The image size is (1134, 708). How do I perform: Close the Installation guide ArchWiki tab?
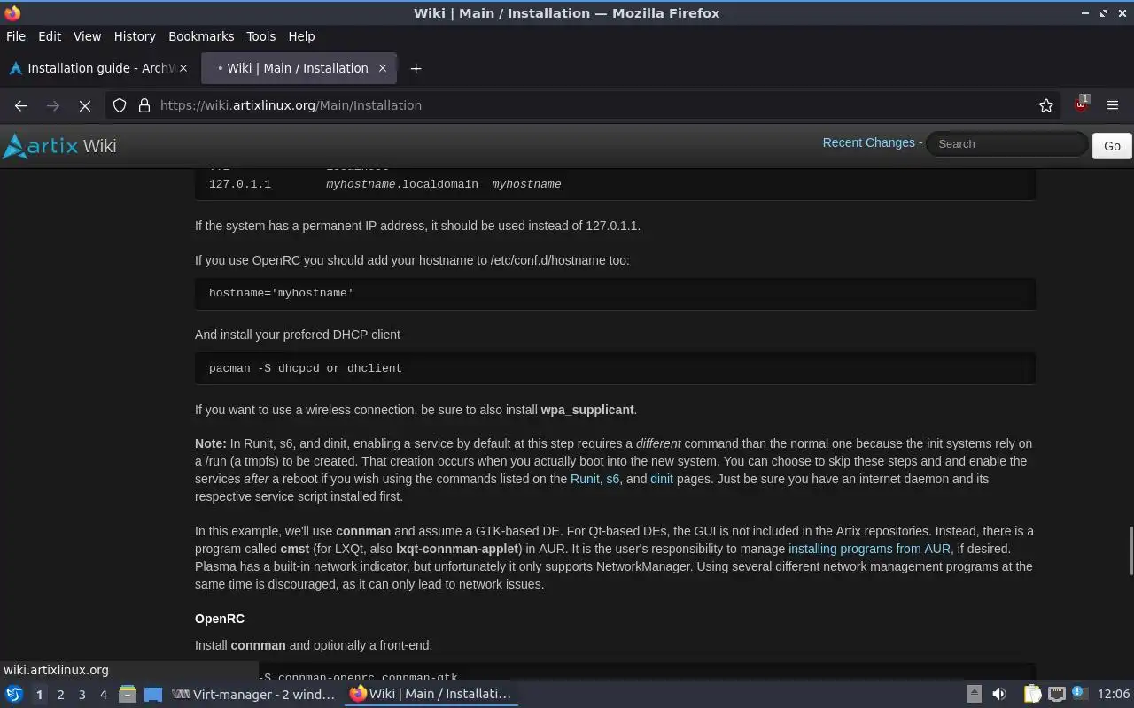click(183, 68)
